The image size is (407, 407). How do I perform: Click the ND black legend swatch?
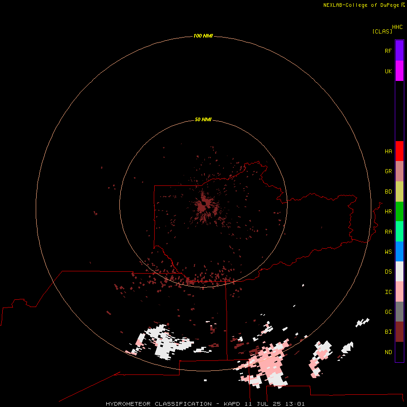pyautogui.click(x=399, y=352)
